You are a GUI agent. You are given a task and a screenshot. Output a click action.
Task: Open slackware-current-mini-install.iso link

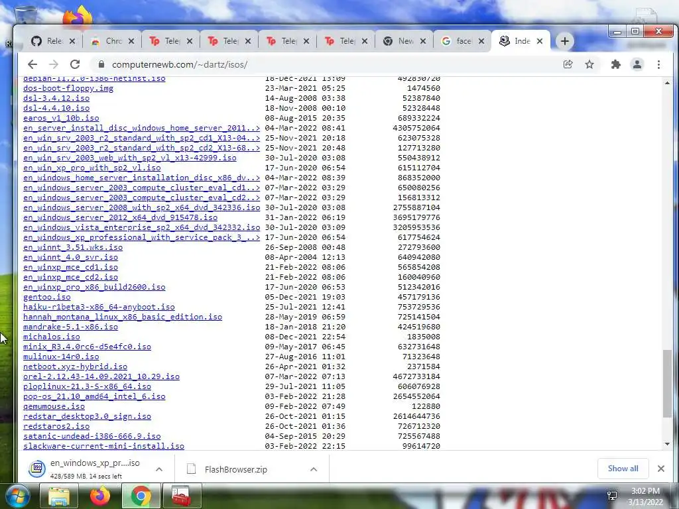(x=104, y=446)
